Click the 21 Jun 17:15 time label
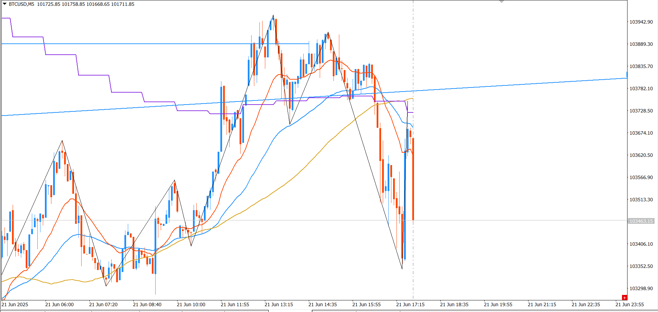The width and height of the screenshot is (658, 312). click(x=410, y=304)
